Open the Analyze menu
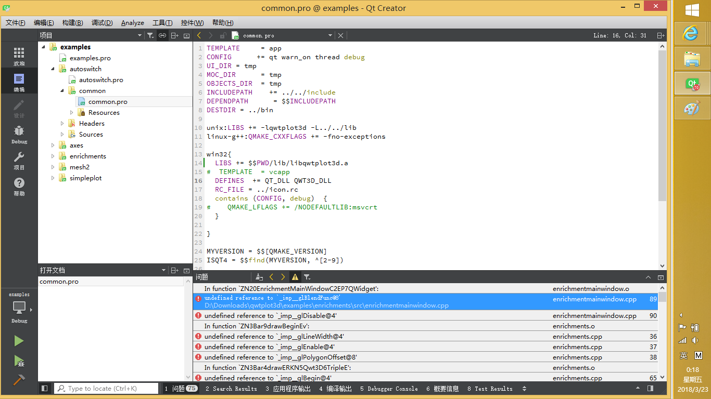The width and height of the screenshot is (711, 399). tap(133, 22)
